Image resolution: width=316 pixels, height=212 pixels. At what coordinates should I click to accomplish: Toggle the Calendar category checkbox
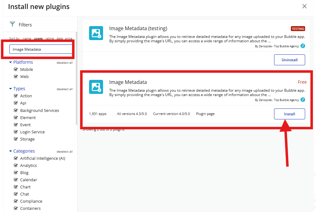click(x=16, y=180)
